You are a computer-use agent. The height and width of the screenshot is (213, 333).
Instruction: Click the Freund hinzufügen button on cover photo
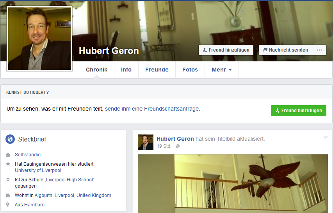coord(226,50)
